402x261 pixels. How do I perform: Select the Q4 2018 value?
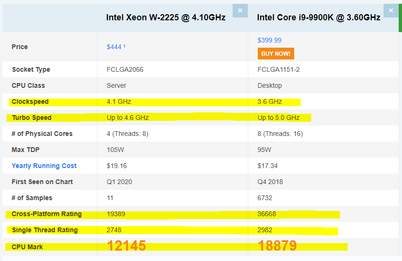click(270, 182)
